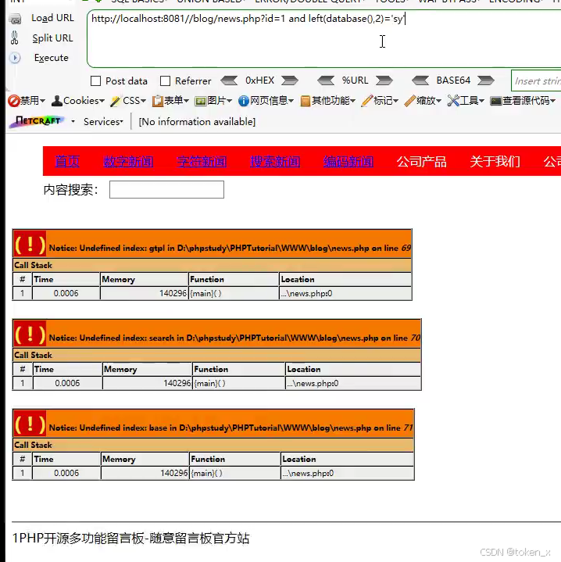
Task: Open the 字符新闻 nav link
Action: click(x=202, y=162)
